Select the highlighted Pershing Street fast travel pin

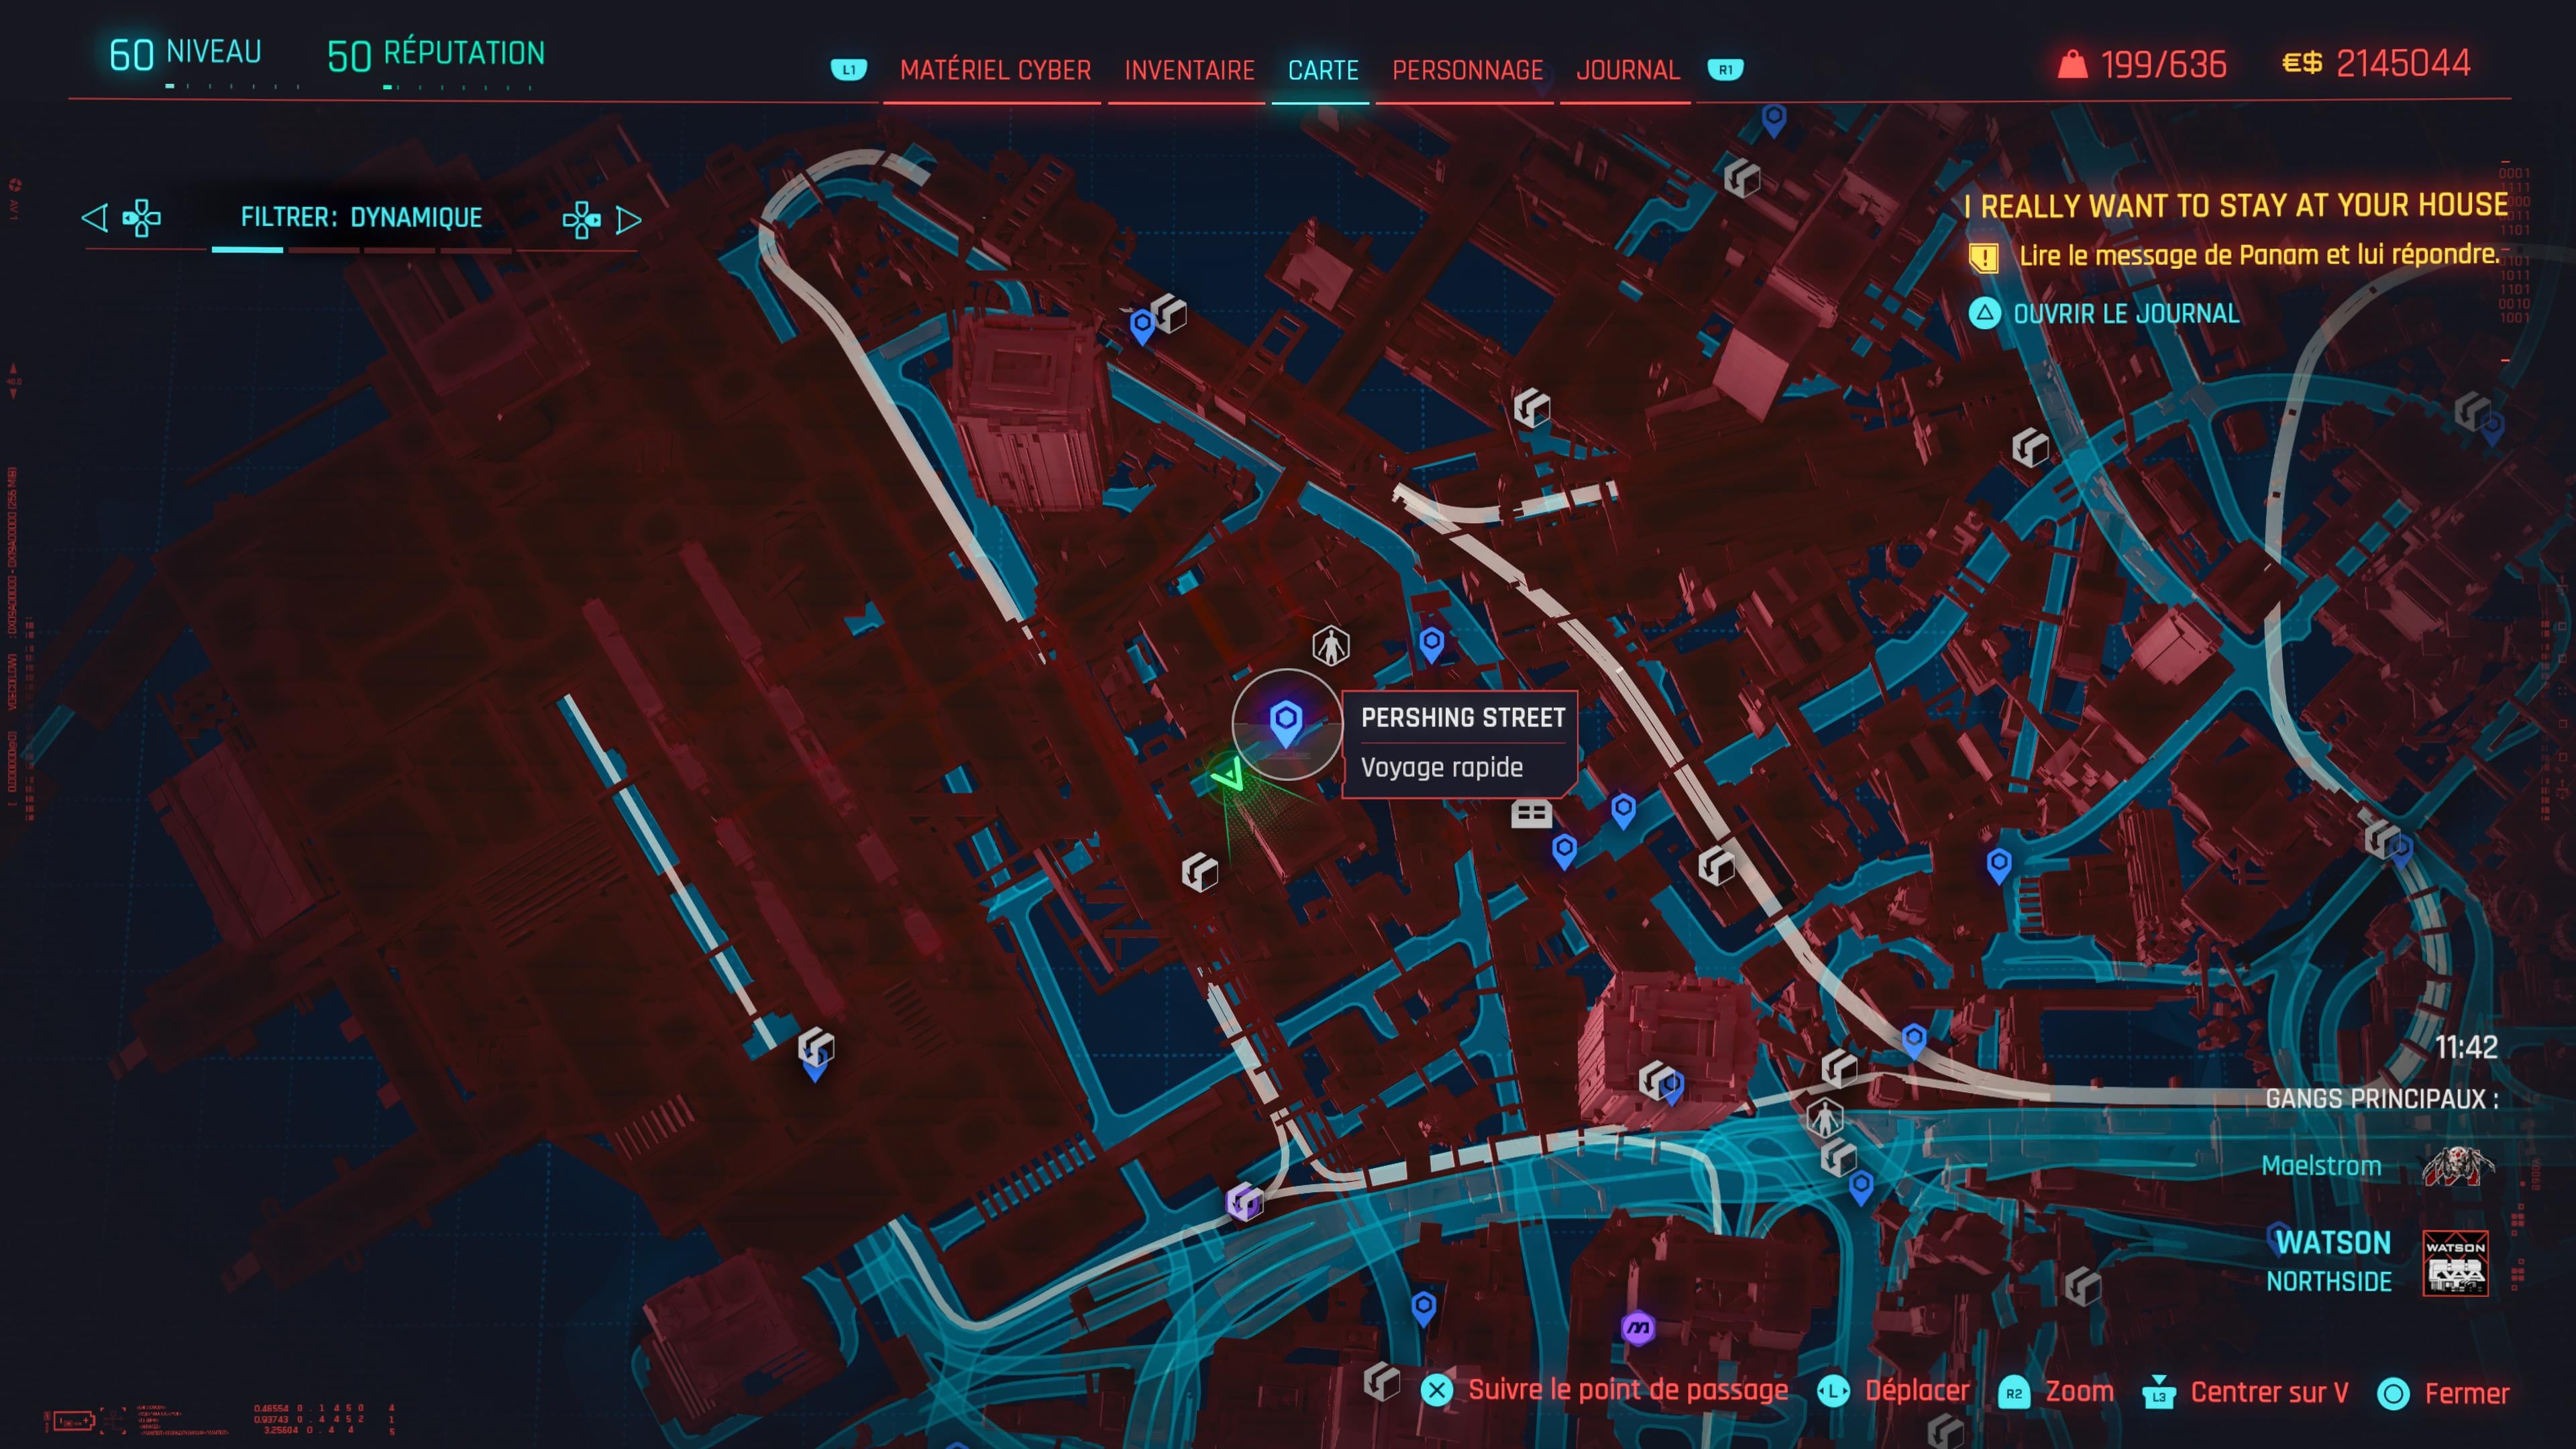1286,723
